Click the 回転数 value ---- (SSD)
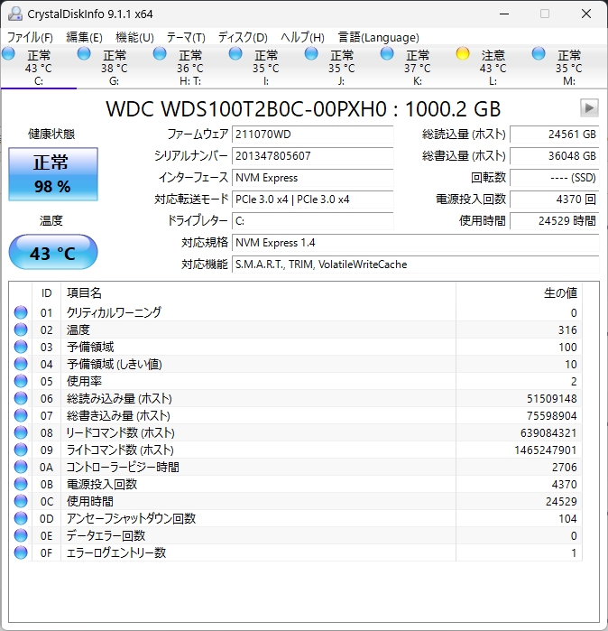Image resolution: width=608 pixels, height=631 pixels. (x=555, y=178)
